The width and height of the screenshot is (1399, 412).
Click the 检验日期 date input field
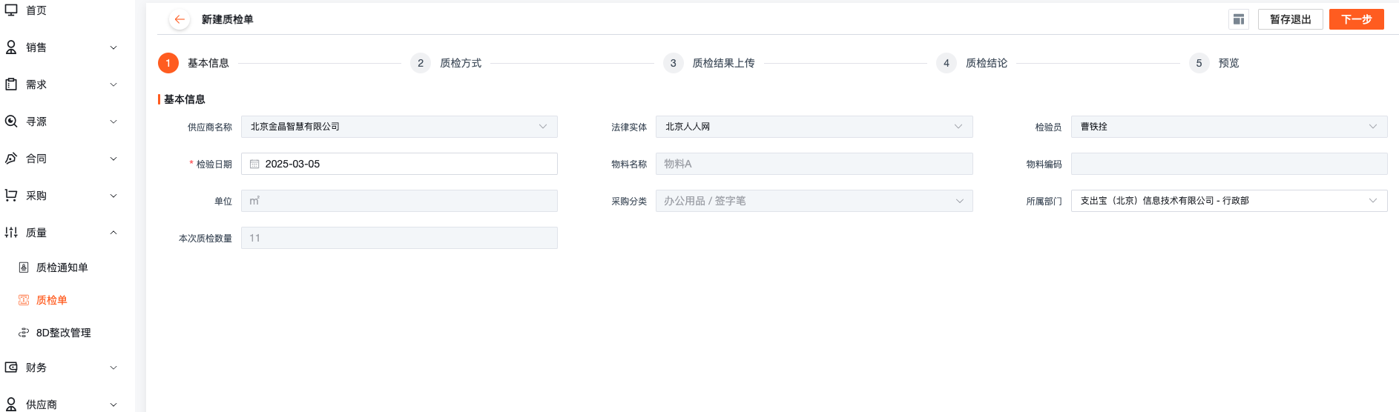click(x=399, y=164)
